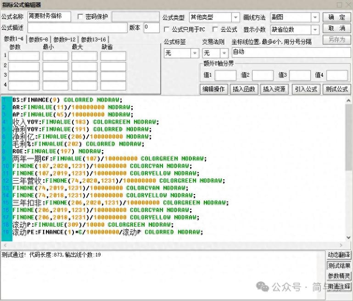
Task: Enable 公式只用于PC checkbox
Action: tap(167, 29)
